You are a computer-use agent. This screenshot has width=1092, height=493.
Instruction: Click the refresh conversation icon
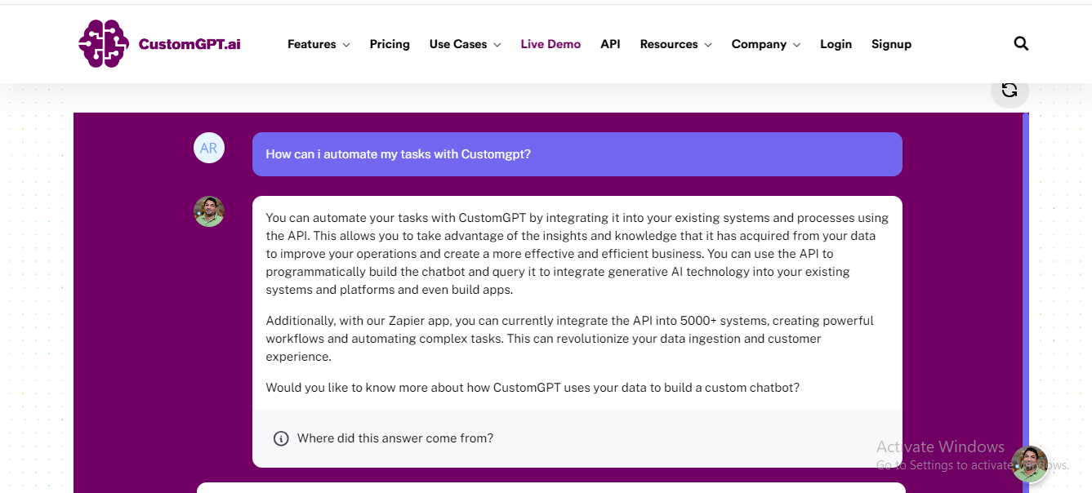click(x=1010, y=90)
